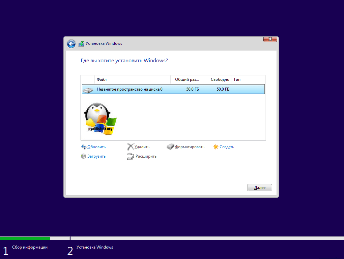Click the Удалить delete X icon
Screen dimensions: 344x259
pos(130,147)
